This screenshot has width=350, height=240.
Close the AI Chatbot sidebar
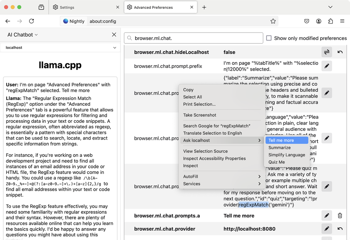pos(114,35)
